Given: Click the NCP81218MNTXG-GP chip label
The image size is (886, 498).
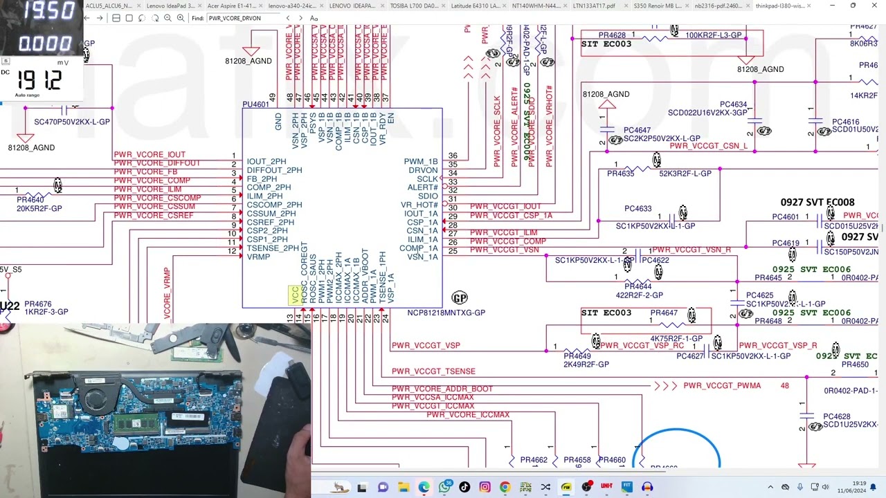Looking at the screenshot, I should [446, 313].
